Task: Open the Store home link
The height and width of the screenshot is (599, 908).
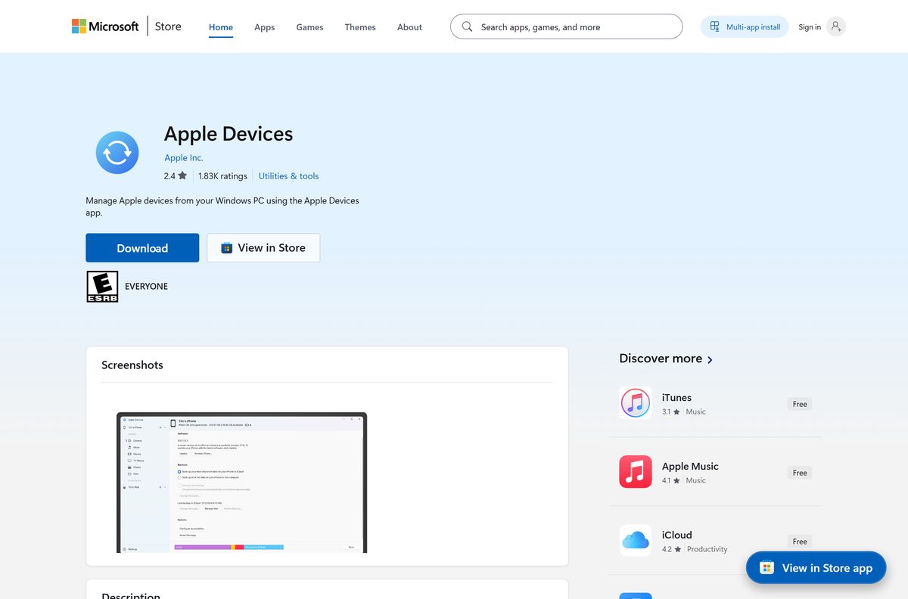Action: tap(168, 26)
